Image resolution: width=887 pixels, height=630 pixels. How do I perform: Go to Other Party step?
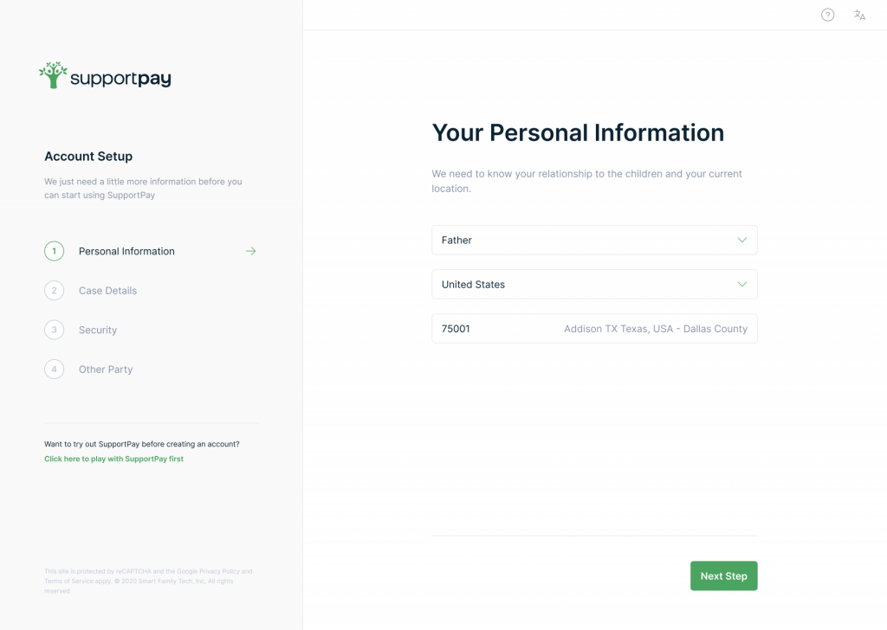(106, 369)
